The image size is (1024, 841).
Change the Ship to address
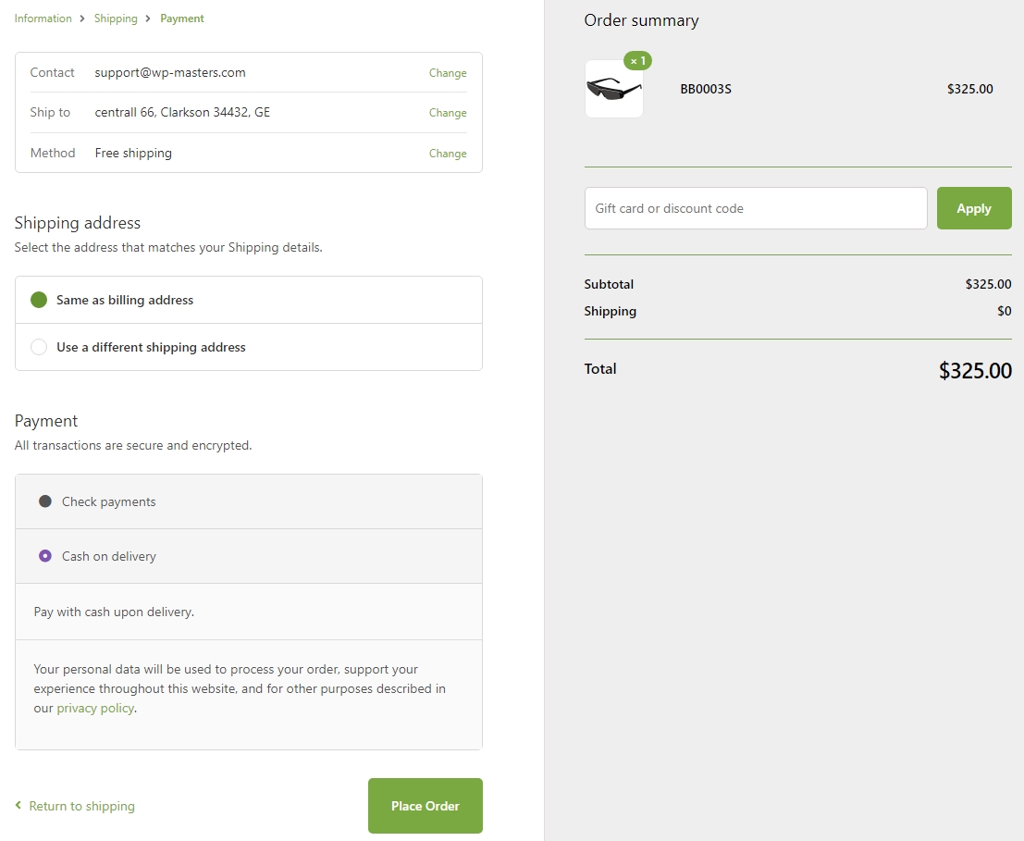tap(448, 112)
